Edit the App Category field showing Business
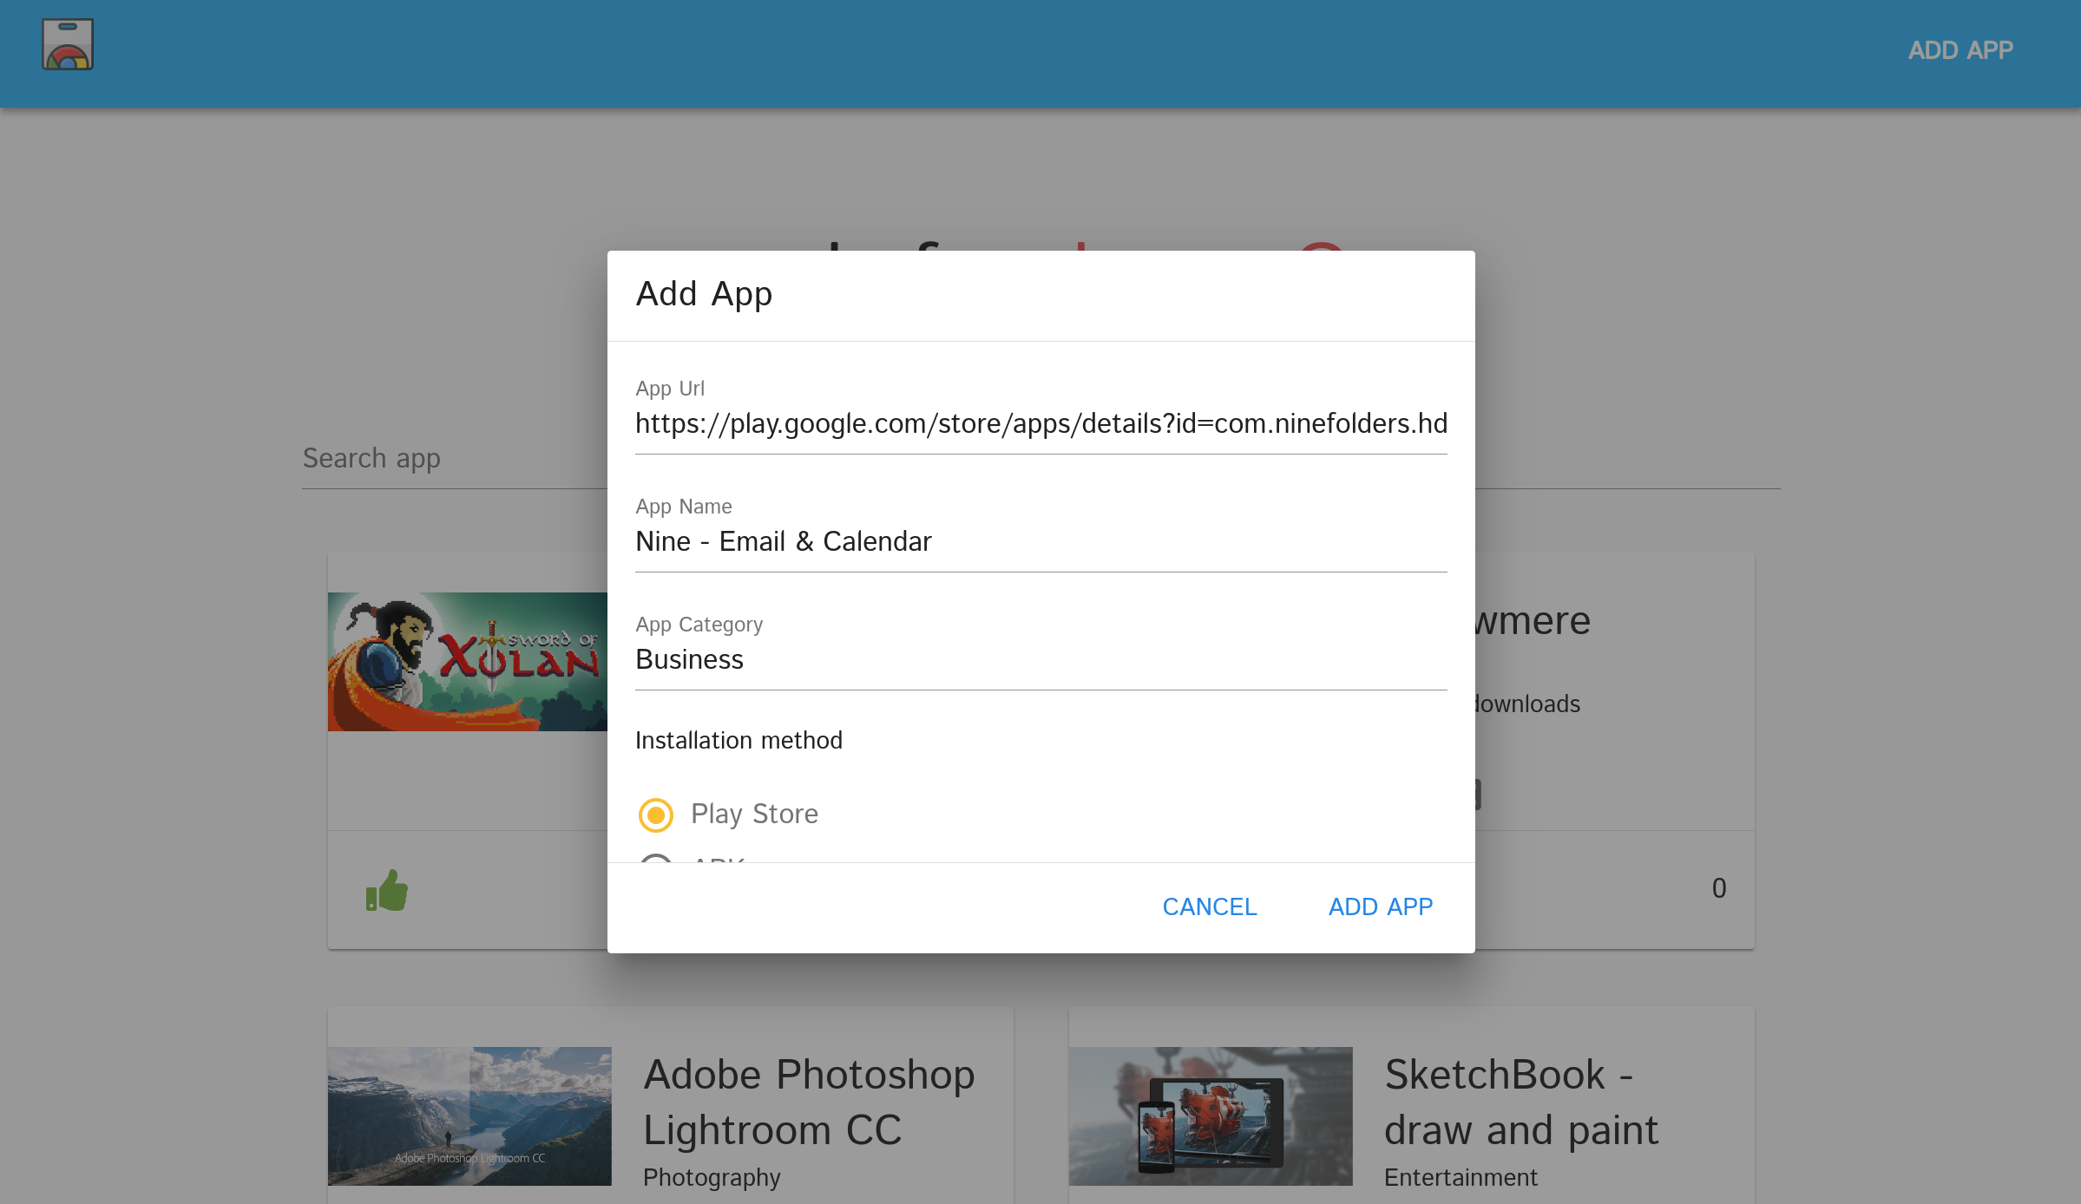 (1040, 659)
